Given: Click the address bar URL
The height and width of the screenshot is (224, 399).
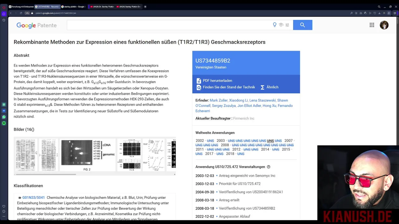Looking at the screenshot, I should click(56, 13).
